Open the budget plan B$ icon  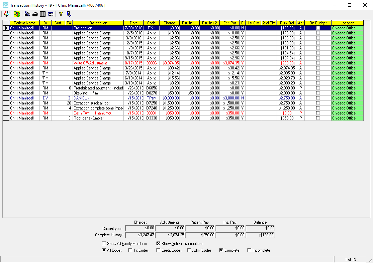17,14
